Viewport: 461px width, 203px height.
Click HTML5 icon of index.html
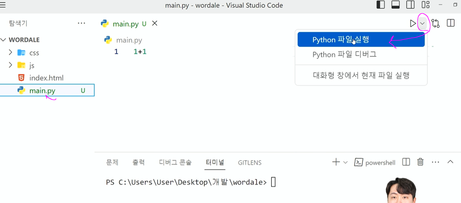coord(21,78)
